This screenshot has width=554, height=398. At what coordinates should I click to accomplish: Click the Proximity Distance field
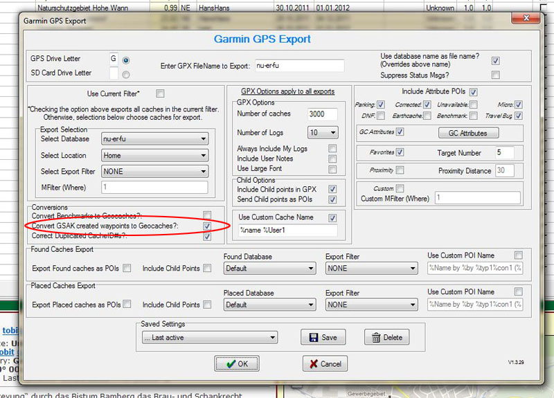point(505,170)
